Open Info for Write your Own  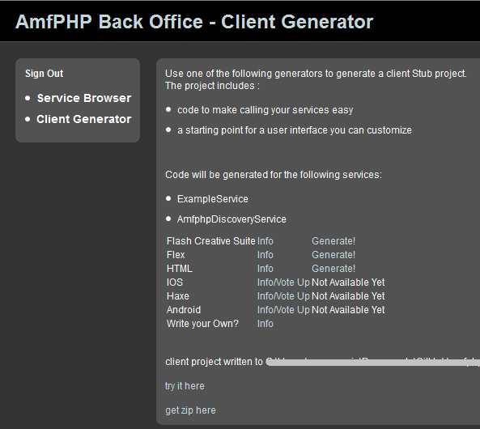pyautogui.click(x=265, y=324)
